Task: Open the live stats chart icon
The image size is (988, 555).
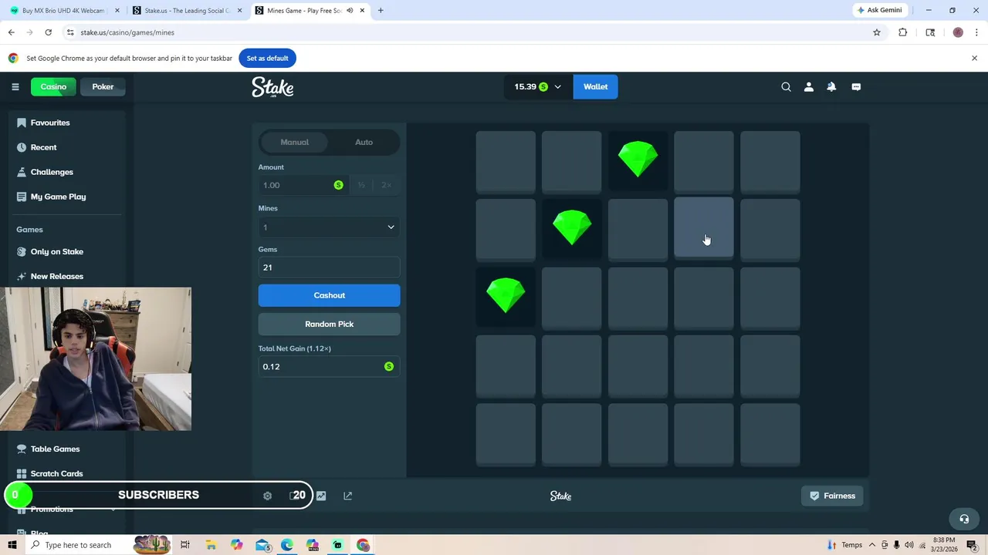Action: click(x=321, y=496)
